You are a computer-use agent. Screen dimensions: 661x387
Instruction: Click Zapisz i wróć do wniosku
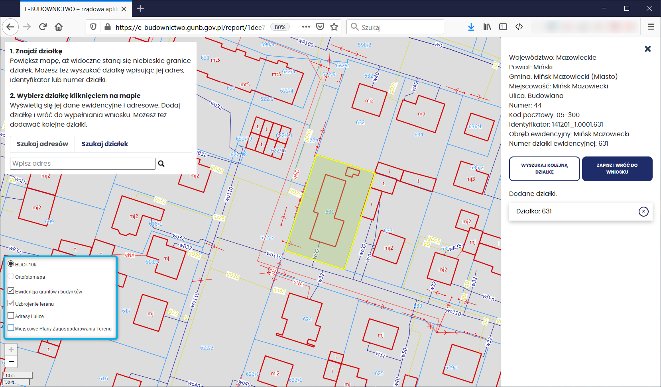coord(617,169)
